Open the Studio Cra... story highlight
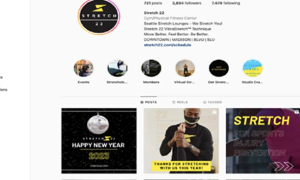300x180 pixels. point(252,68)
